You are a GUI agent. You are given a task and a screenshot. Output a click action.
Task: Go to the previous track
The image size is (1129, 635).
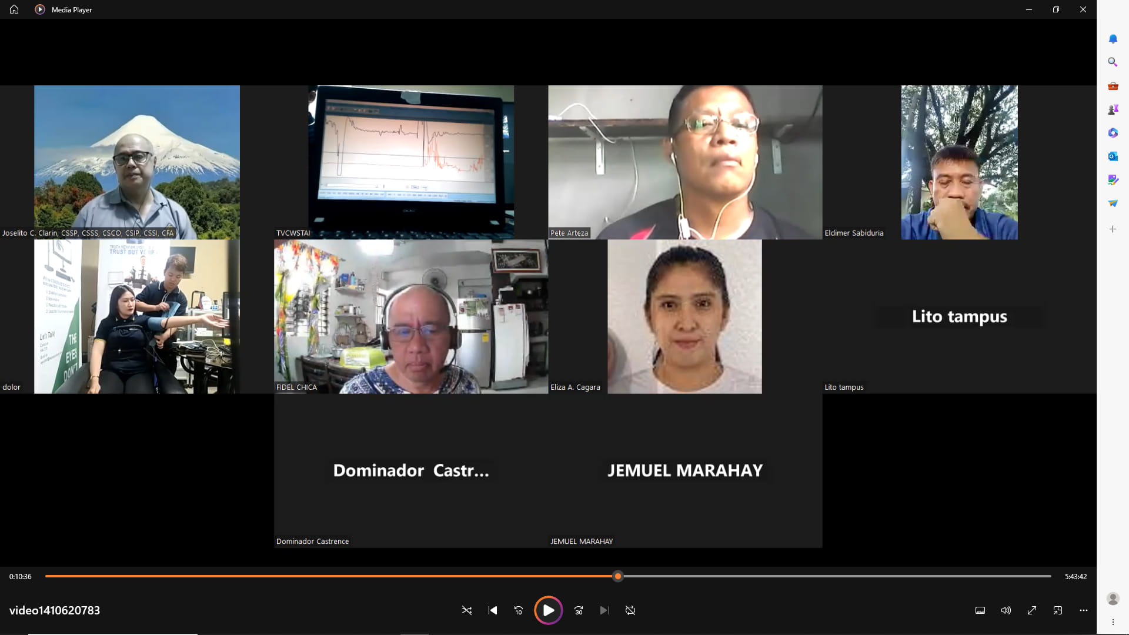click(493, 610)
